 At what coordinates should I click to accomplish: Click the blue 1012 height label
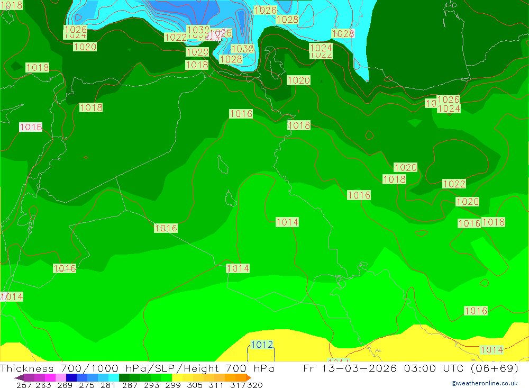(262, 345)
